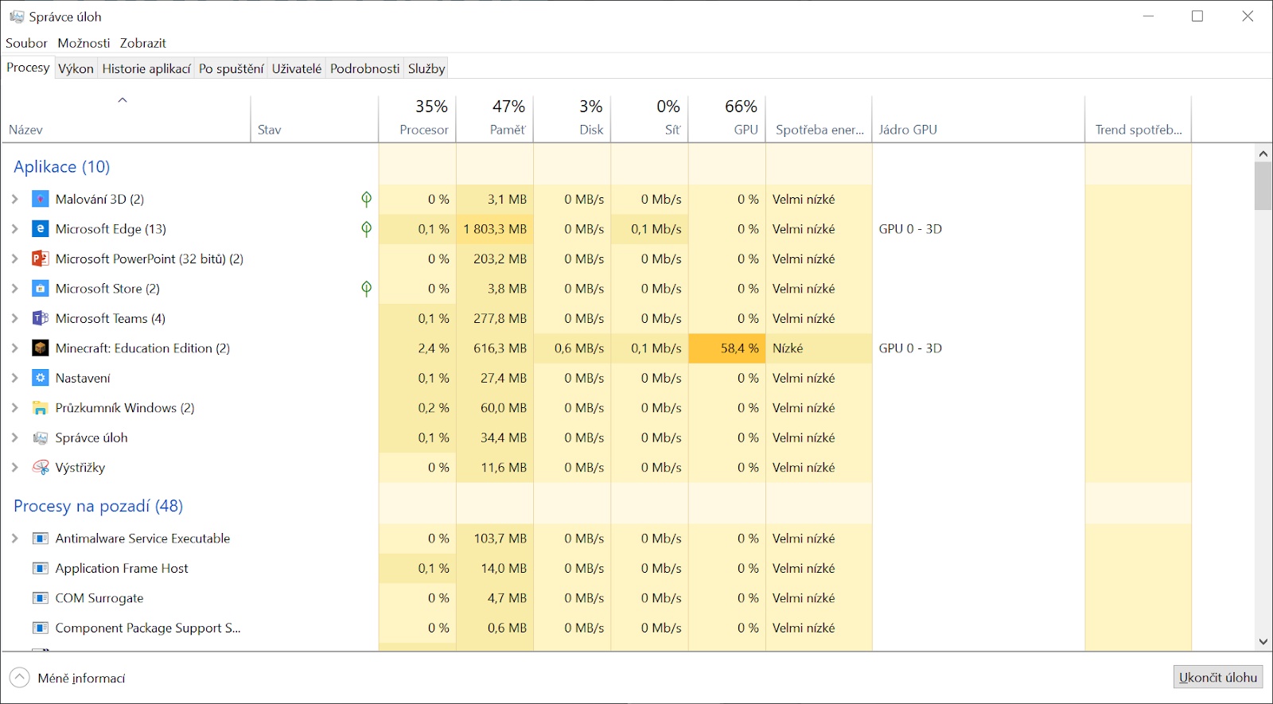Click the Výstřižky scissors icon

click(x=40, y=468)
